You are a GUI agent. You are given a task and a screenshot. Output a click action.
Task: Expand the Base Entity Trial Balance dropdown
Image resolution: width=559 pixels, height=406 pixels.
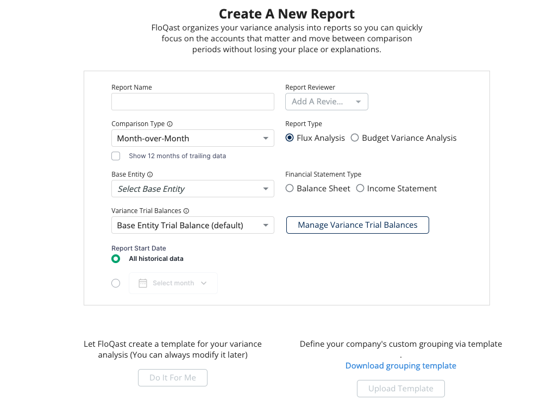(193, 225)
